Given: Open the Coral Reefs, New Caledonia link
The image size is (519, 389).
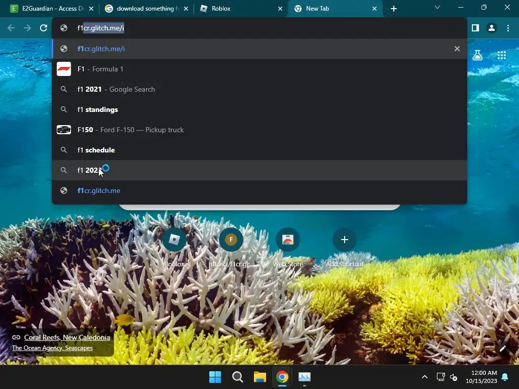Looking at the screenshot, I should coord(67,337).
